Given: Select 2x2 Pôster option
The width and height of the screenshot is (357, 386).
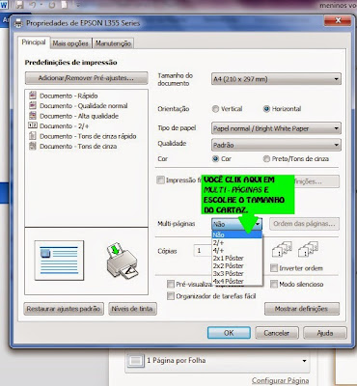Looking at the screenshot, I should [x=237, y=265].
